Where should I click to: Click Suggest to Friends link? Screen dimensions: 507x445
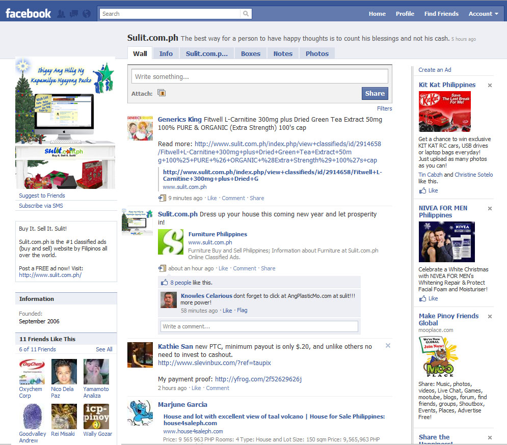pos(42,196)
